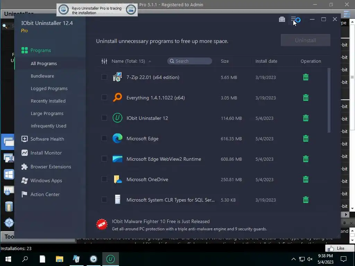355x266 pixels.
Task: Click the Windows Start button
Action: click(8, 259)
